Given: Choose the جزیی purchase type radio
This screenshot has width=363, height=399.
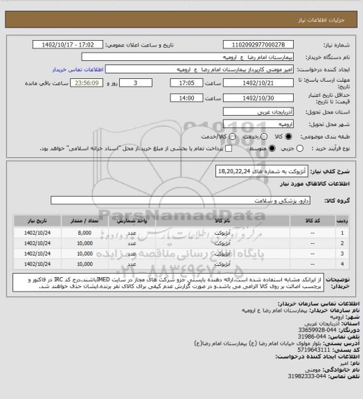Looking at the screenshot, I should (300, 148).
